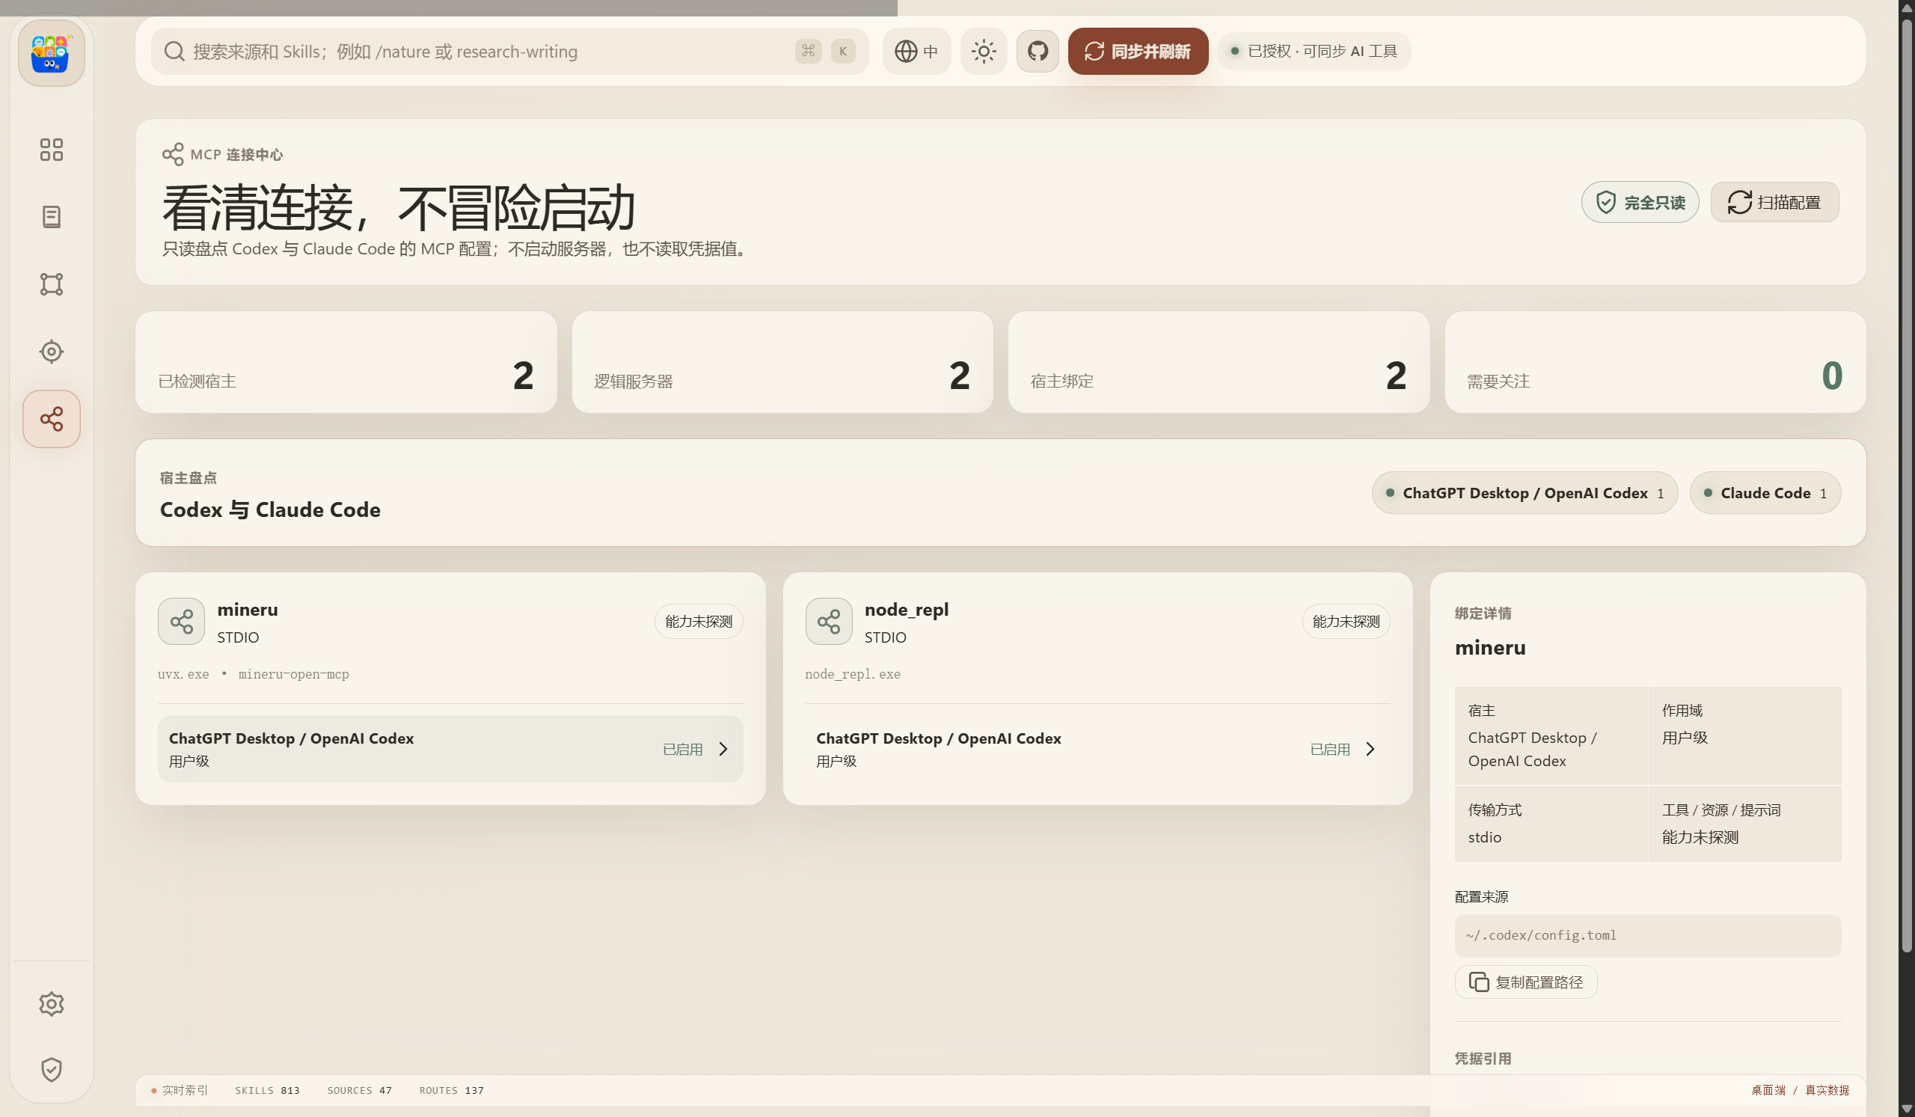Select the MCP connections sidebar icon
Viewport: 1915px width, 1117px height.
51,419
